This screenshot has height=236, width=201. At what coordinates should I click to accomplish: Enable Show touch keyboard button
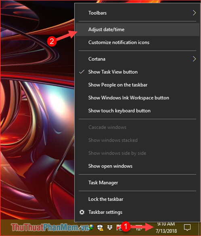coord(137,111)
